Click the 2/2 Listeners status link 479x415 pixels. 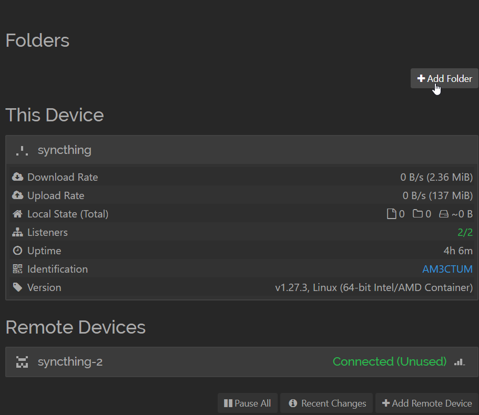[465, 232]
